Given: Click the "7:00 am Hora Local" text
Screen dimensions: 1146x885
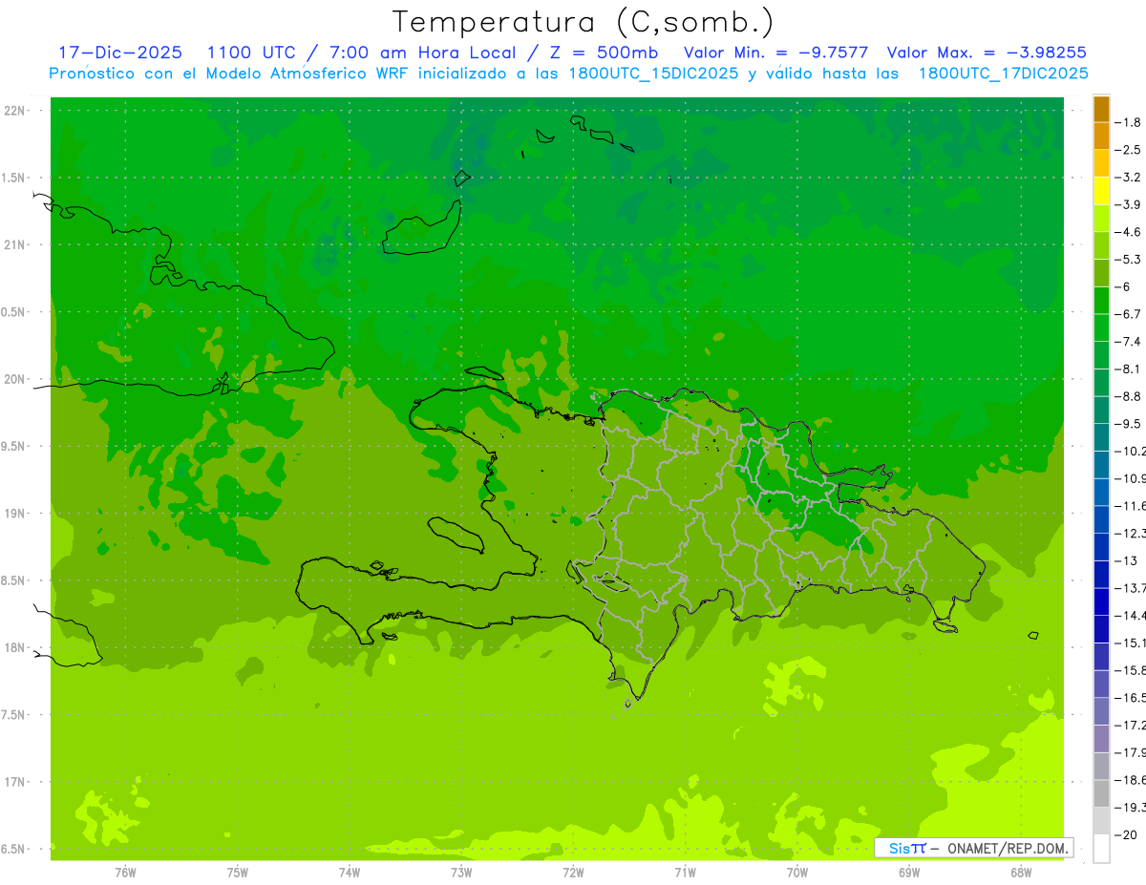Looking at the screenshot, I should [x=422, y=53].
